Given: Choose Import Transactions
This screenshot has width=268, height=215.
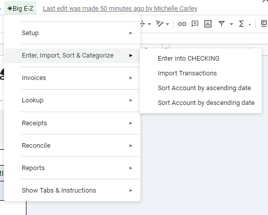Looking at the screenshot, I should [201, 73].
